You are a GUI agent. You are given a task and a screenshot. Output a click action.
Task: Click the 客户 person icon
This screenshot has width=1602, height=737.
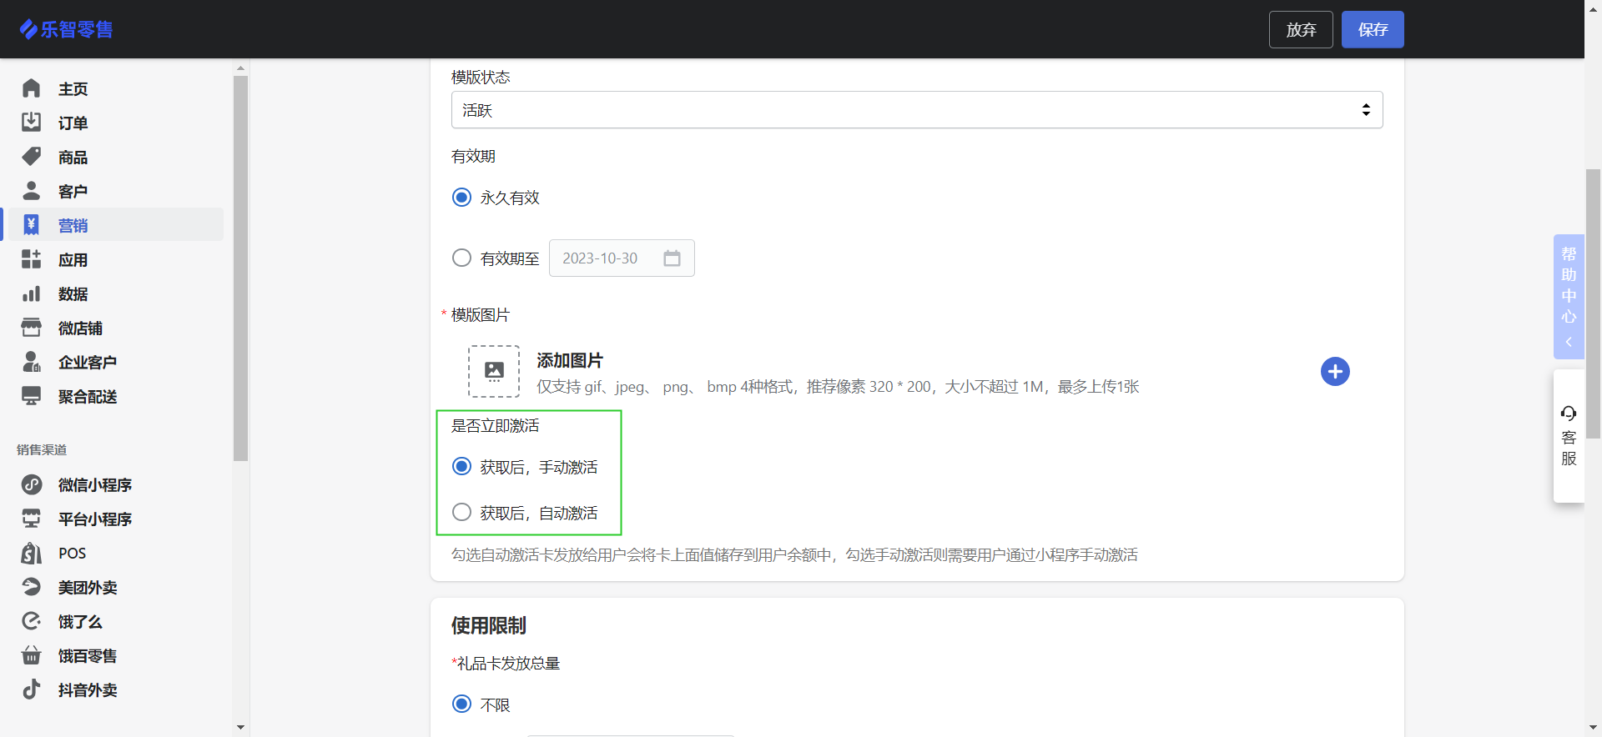tap(31, 191)
